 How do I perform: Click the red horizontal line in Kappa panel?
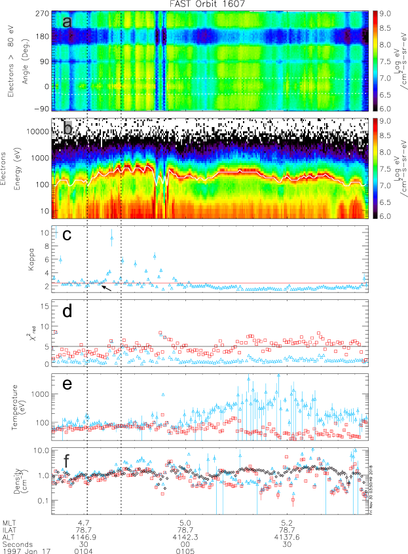(x=210, y=283)
